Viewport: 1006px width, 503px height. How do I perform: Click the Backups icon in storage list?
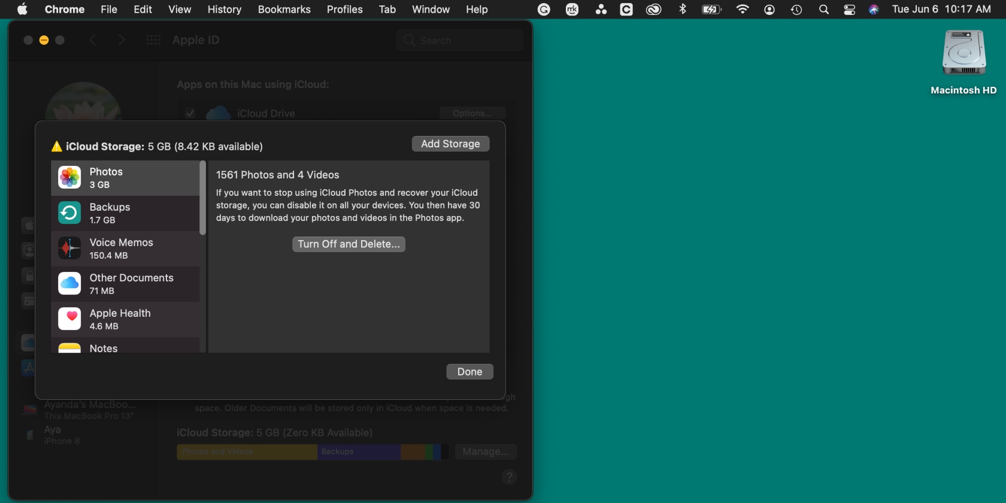pos(69,213)
